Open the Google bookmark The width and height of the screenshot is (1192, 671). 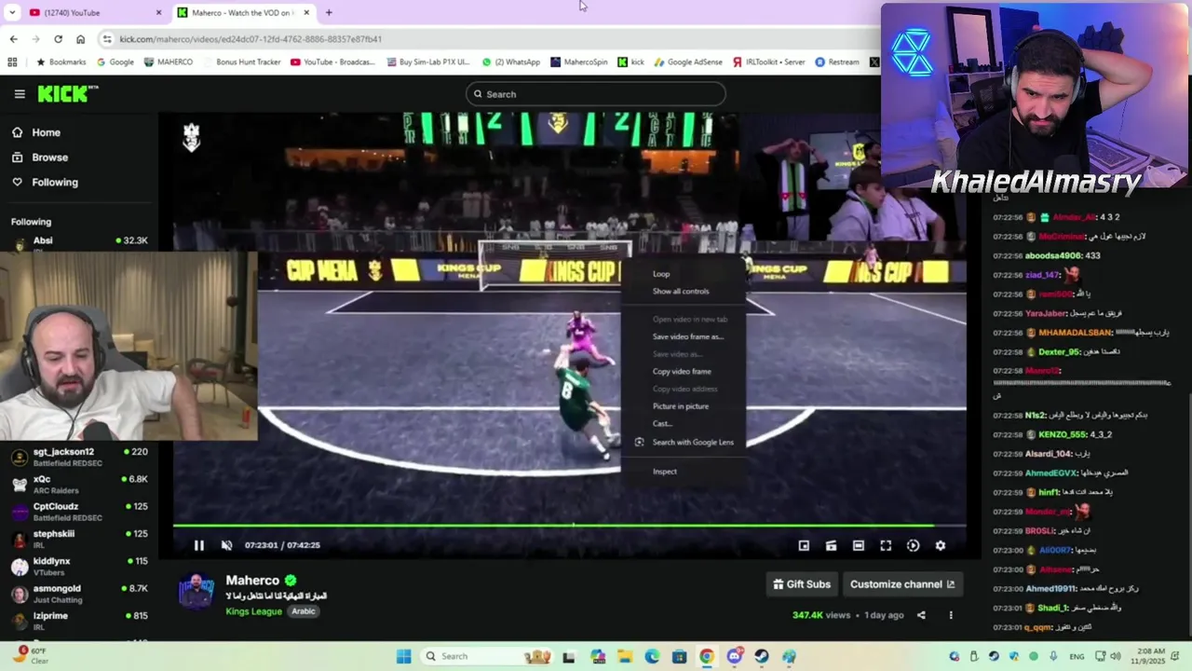click(115, 62)
